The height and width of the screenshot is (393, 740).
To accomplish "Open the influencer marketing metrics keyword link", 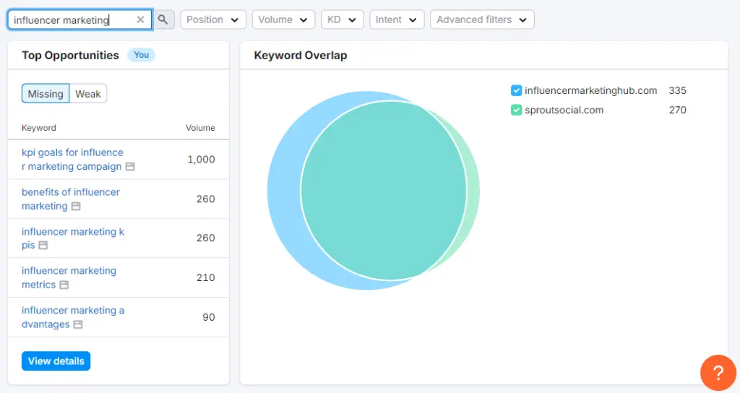I will pos(69,271).
